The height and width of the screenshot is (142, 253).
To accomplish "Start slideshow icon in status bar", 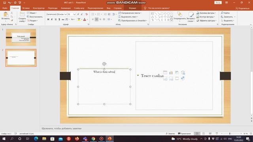I will [x=217, y=134].
